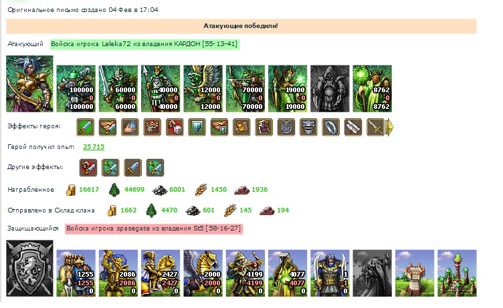The height and width of the screenshot is (308, 503).
Task: Select the unit thumbnail showing 100000 troops
Action: tap(76, 89)
